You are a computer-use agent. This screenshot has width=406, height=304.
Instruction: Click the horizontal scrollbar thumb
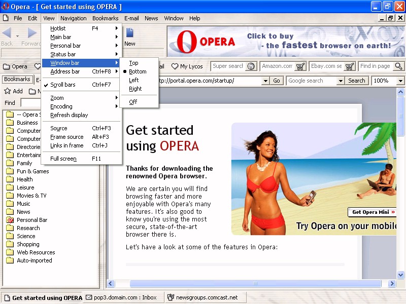coord(255,284)
